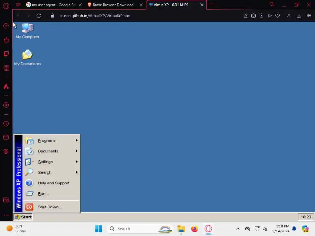Viewport: 315px width, 236px height.
Task: Open the Easy Setup menu icon
Action: coord(309,16)
